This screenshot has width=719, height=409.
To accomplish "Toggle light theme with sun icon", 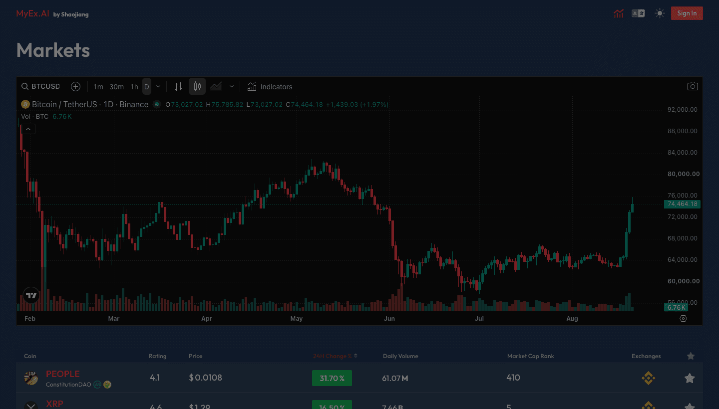I will [660, 13].
